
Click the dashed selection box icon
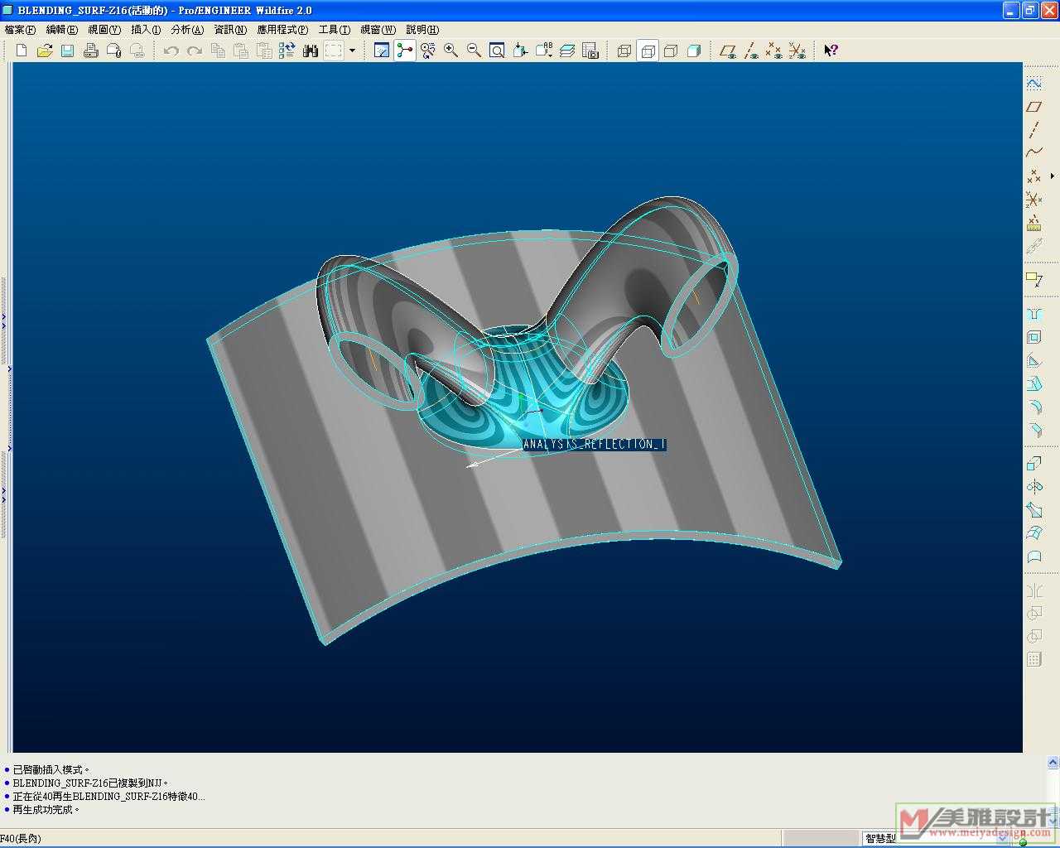click(334, 51)
